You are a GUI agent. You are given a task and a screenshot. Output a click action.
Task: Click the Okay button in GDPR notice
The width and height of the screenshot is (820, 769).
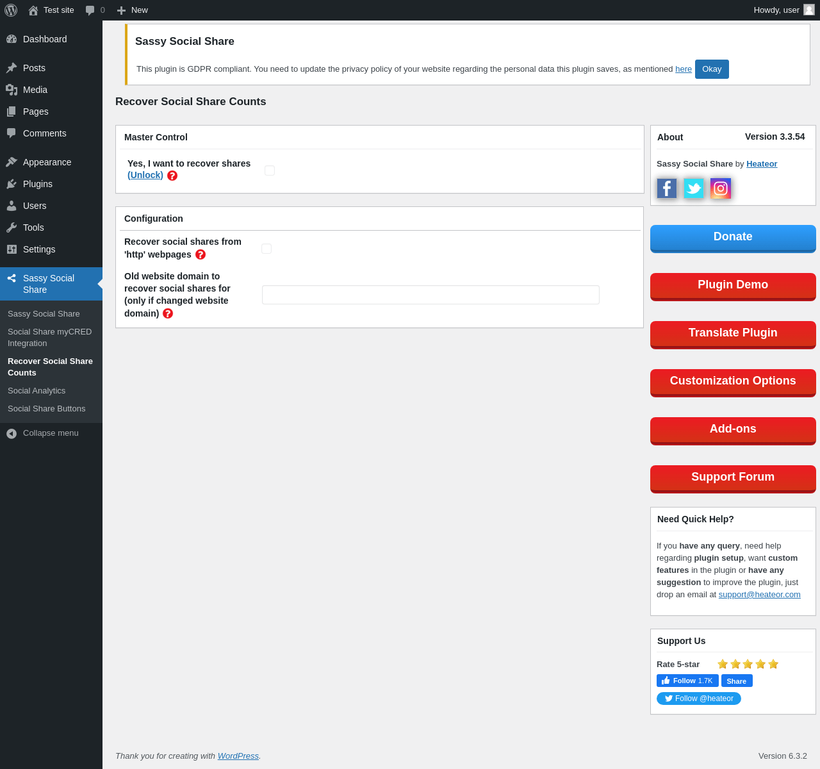pos(712,69)
